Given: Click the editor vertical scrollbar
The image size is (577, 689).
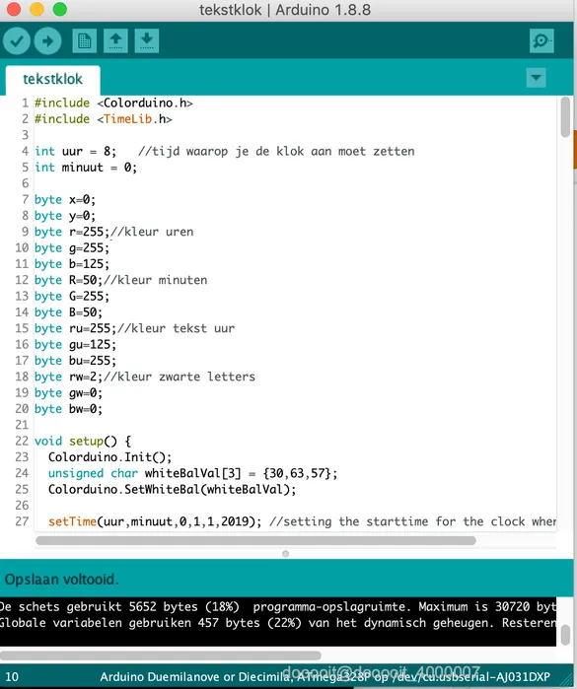Looking at the screenshot, I should coord(565,117).
